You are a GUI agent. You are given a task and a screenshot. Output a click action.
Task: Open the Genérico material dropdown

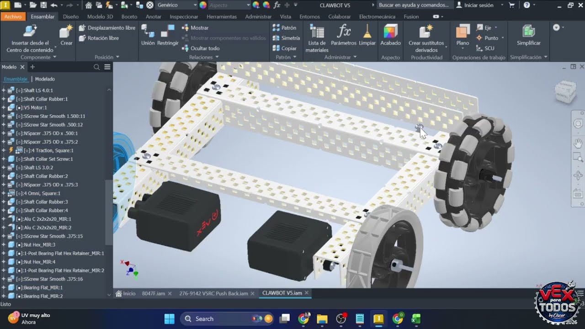tap(176, 5)
